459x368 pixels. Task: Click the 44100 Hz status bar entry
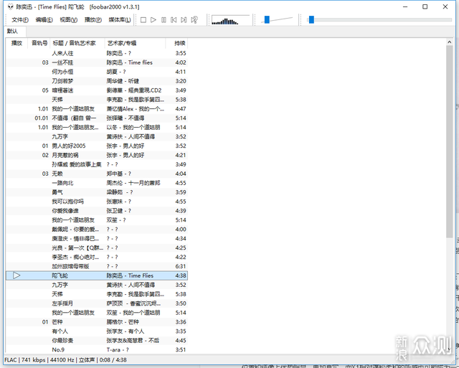click(62, 360)
